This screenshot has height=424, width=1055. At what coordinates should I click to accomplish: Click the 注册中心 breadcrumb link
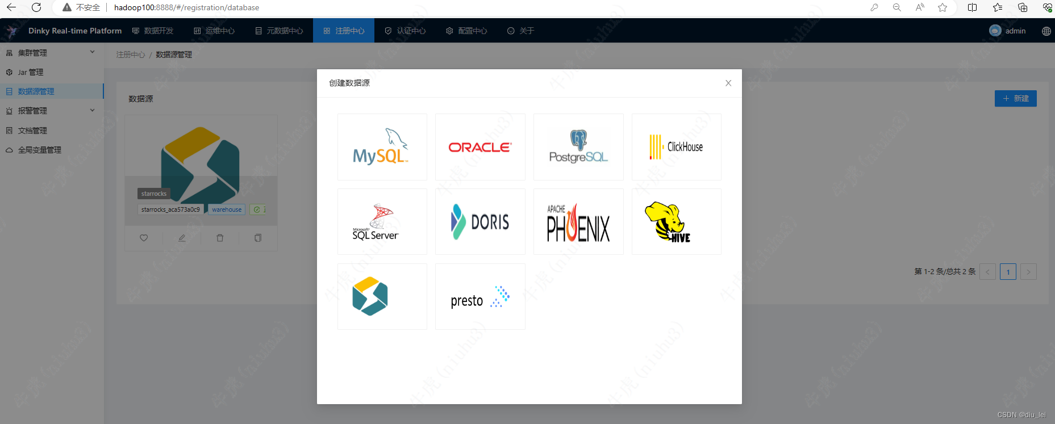tap(131, 54)
